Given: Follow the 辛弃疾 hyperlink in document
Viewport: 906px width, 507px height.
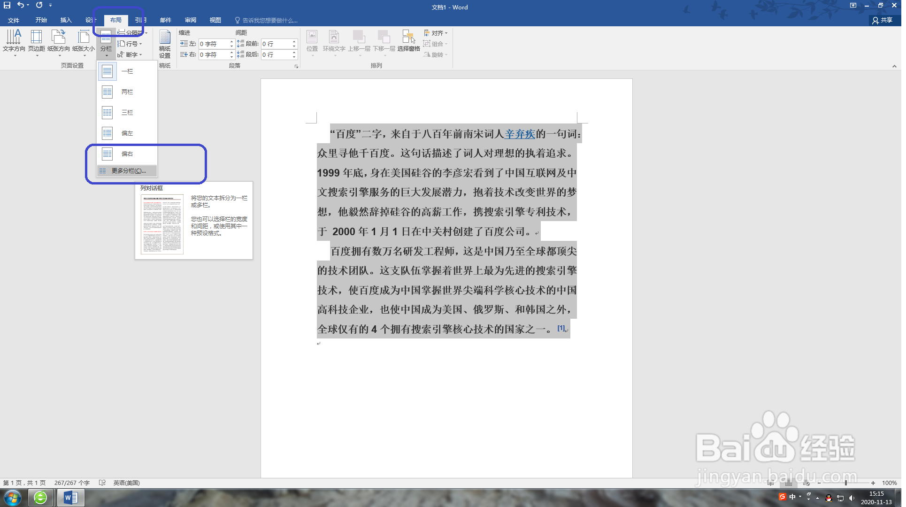Looking at the screenshot, I should click(x=520, y=134).
